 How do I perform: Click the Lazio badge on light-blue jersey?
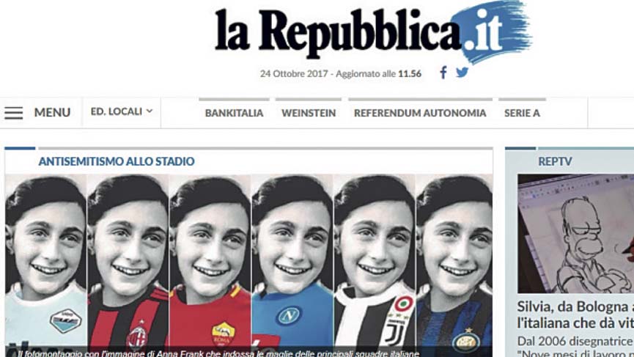tap(65, 321)
